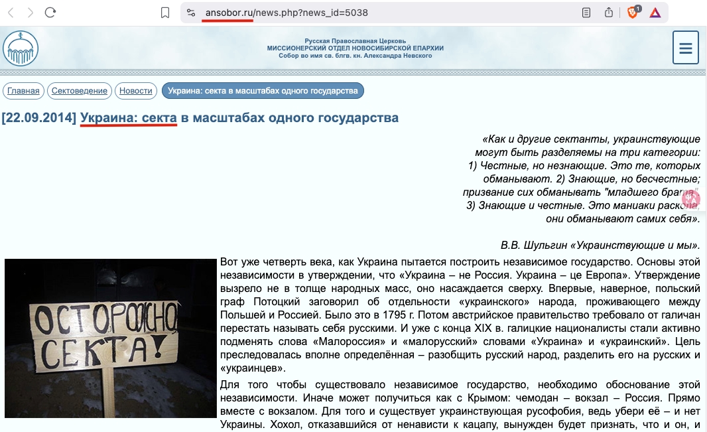The height and width of the screenshot is (432, 707).
Task: Click the article headline about Украина
Action: 239,117
